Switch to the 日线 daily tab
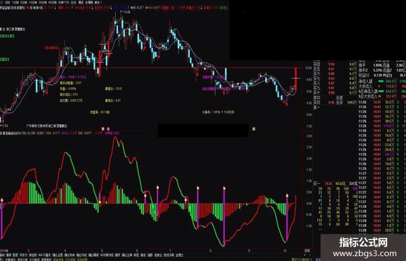The image size is (406, 261). 73,2
